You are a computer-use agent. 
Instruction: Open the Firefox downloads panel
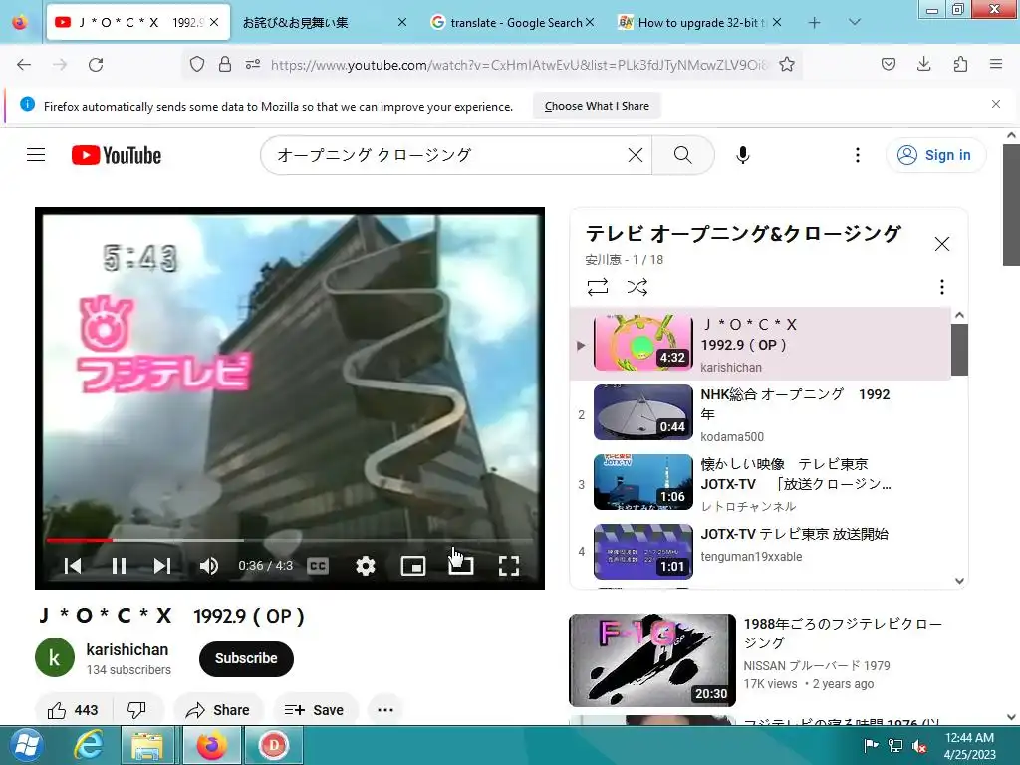point(924,65)
